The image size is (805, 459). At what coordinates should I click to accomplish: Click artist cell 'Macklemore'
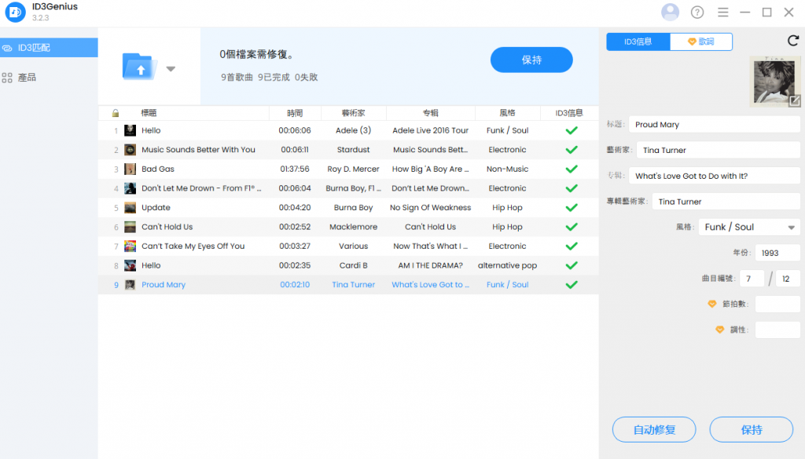click(353, 227)
